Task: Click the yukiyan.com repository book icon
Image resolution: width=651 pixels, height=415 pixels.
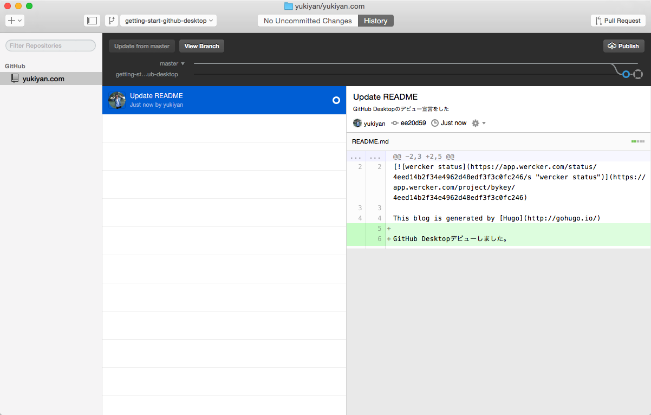Action: pos(15,78)
